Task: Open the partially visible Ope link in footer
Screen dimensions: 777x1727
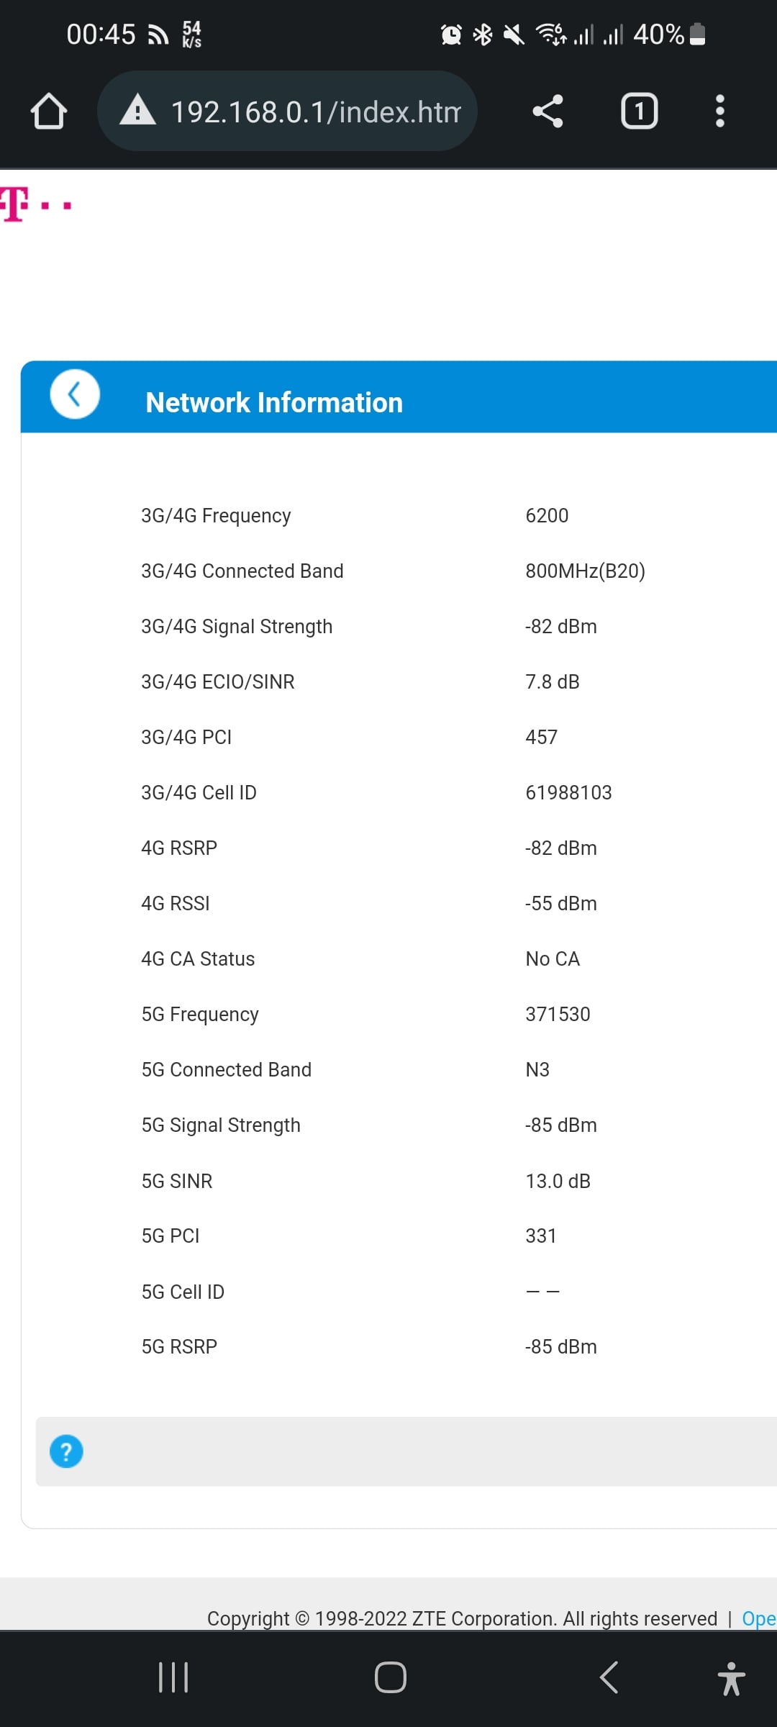Action: pyautogui.click(x=758, y=1618)
